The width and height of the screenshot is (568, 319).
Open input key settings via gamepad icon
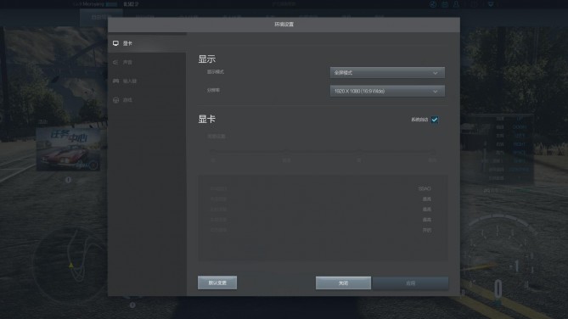coord(115,81)
